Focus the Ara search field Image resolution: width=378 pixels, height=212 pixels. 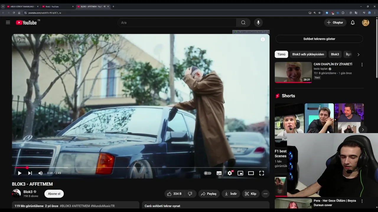coord(177,23)
